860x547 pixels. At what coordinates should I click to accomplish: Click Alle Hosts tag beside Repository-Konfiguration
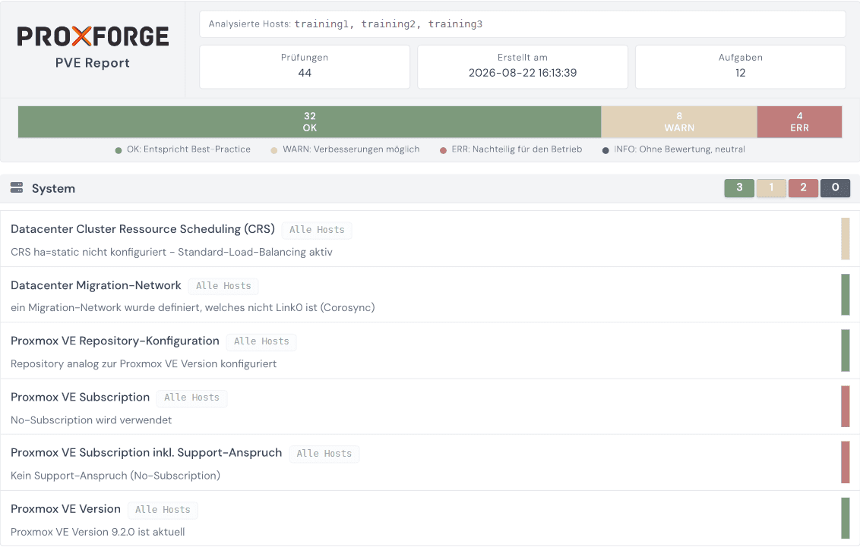(261, 341)
